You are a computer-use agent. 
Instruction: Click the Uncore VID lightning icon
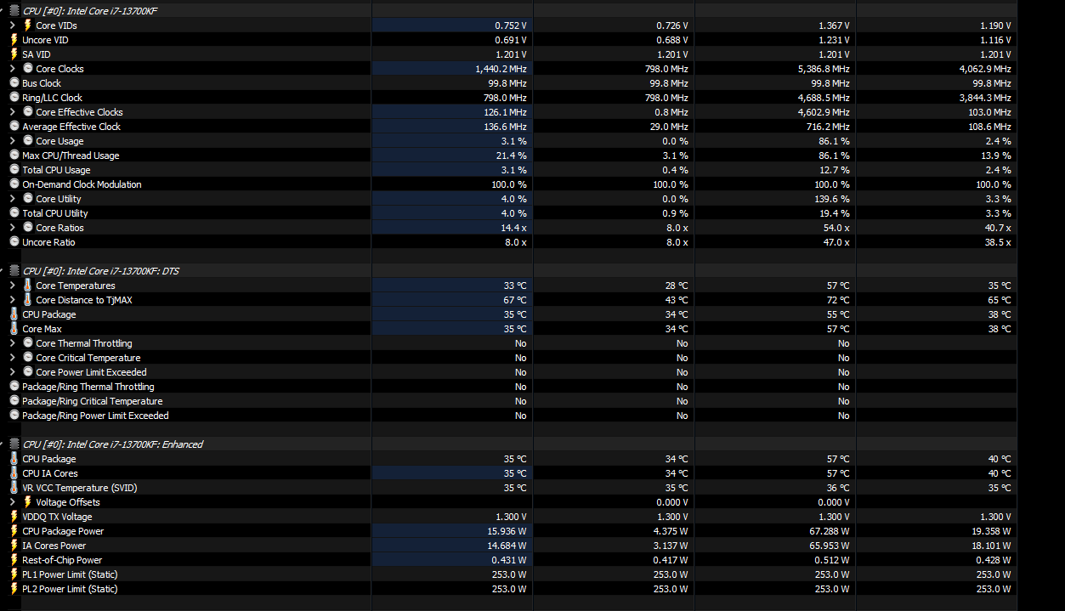click(x=14, y=40)
